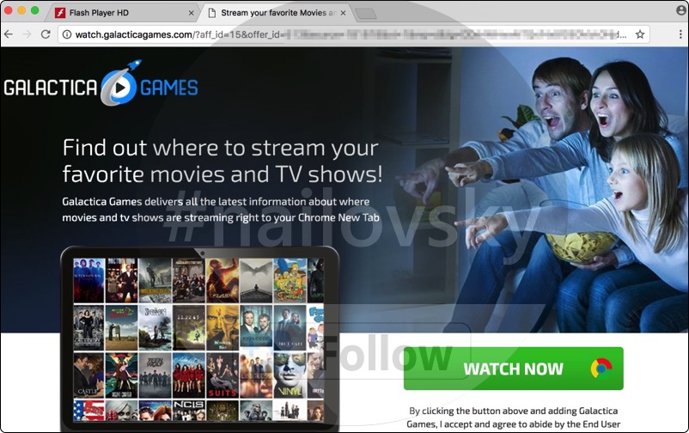The height and width of the screenshot is (433, 689).
Task: Select the NCIS show poster
Action: tap(189, 410)
